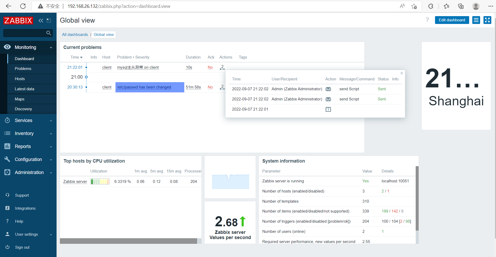
Task: Open Latest data menu item
Action: pos(25,89)
